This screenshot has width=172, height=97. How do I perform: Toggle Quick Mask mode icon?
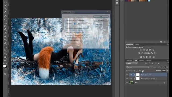pos(5,70)
